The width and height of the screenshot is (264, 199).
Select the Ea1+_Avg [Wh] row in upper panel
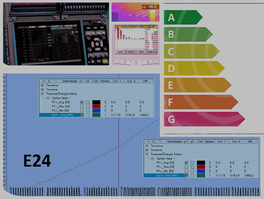click(96, 115)
